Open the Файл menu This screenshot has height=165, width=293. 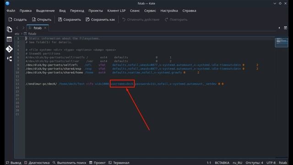pos(11,11)
